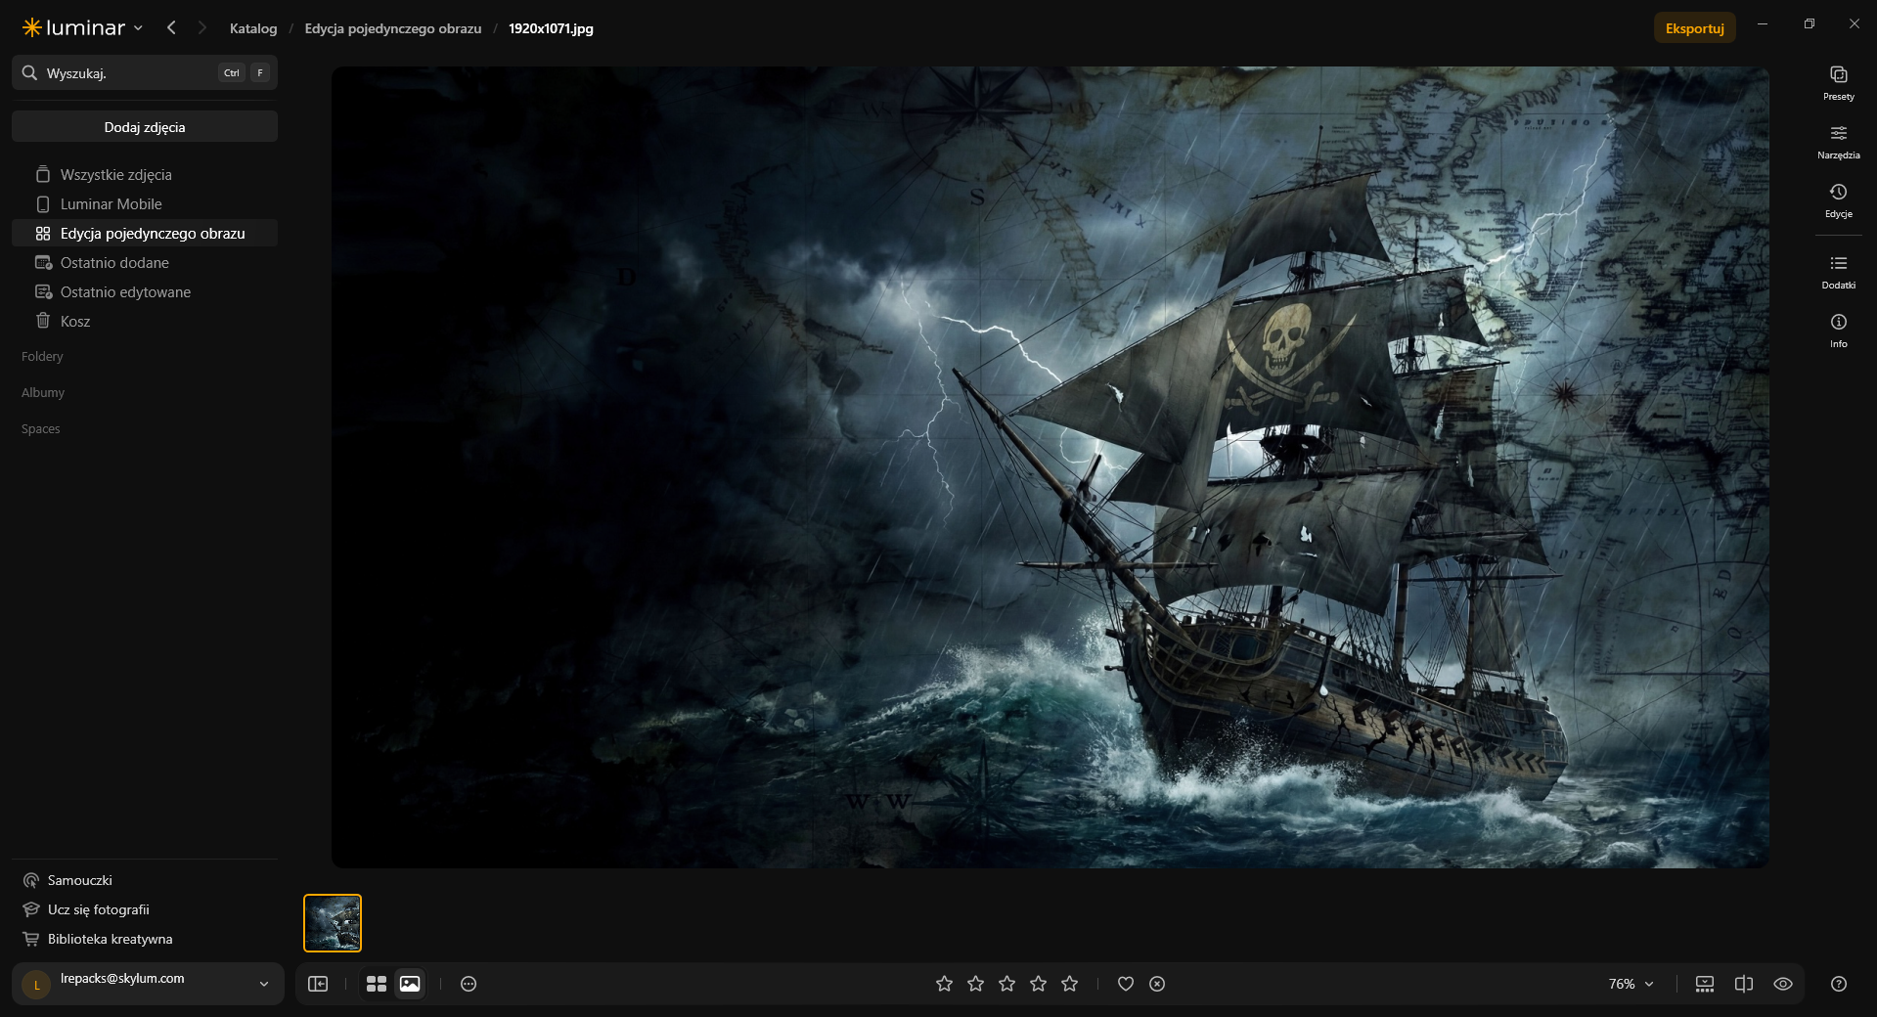Close the Luminar window
This screenshot has height=1017, width=1877.
point(1854,23)
